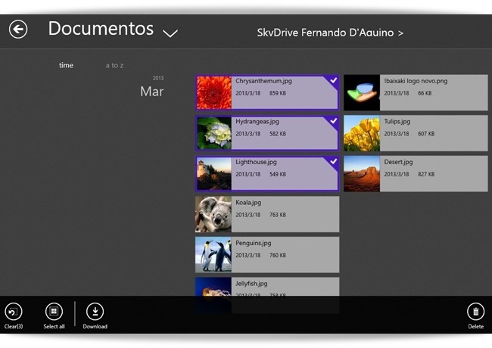Open SkyDrive Fernando D'Aquino account link
The height and width of the screenshot is (348, 492).
click(x=330, y=33)
